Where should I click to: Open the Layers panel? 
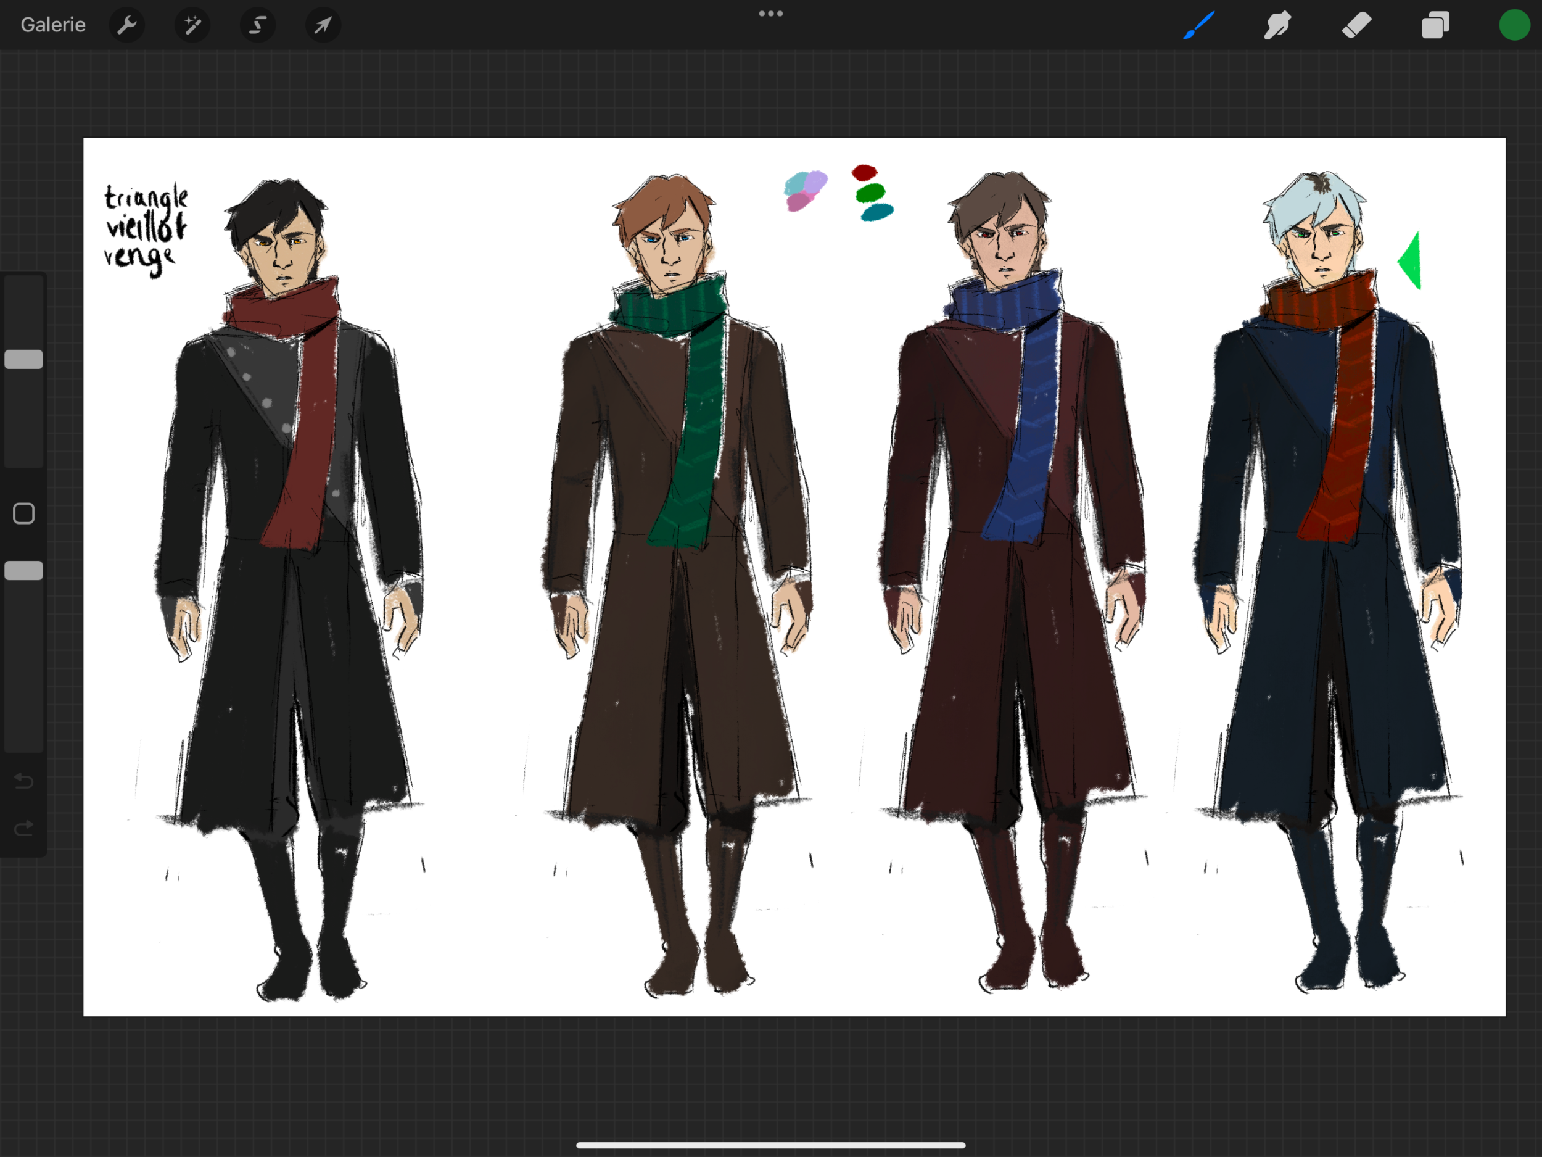point(1435,26)
